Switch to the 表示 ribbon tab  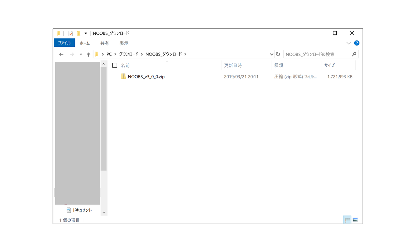point(124,43)
